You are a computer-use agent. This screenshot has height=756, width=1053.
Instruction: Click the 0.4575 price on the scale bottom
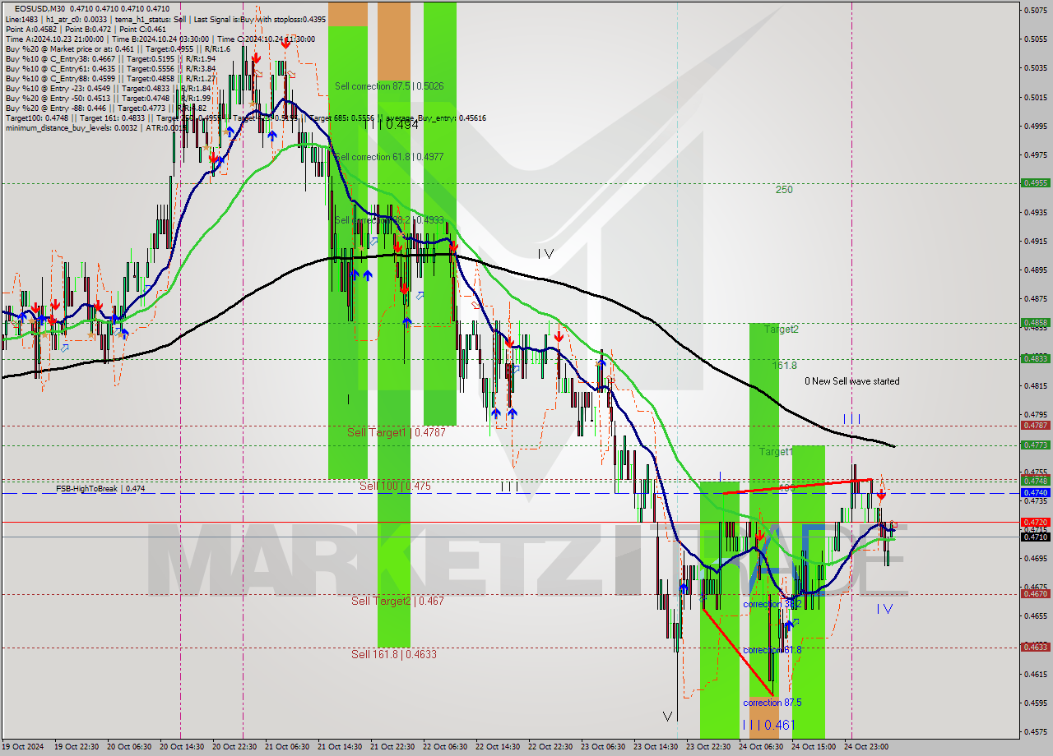click(1036, 731)
